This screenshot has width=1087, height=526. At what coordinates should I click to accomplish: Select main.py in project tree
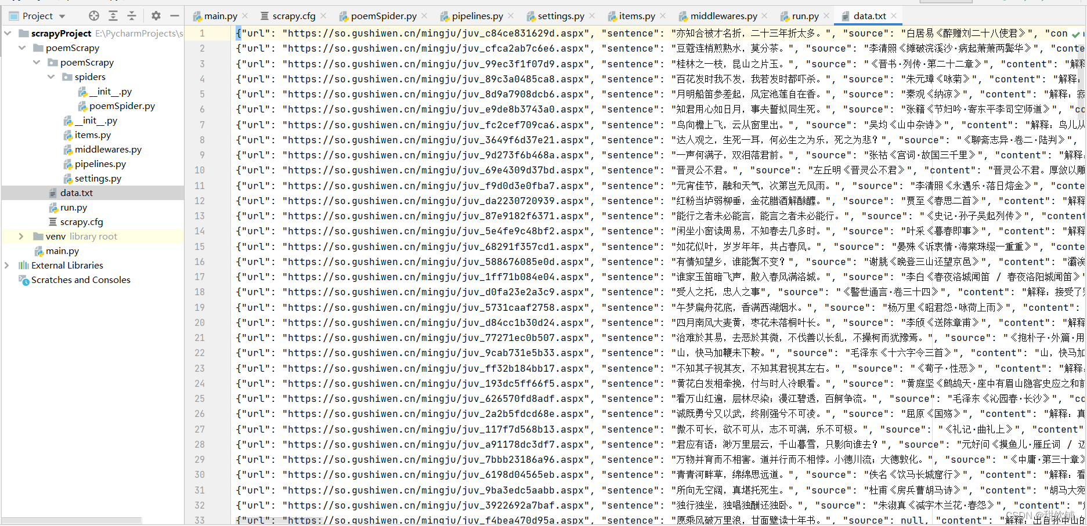[x=62, y=251]
